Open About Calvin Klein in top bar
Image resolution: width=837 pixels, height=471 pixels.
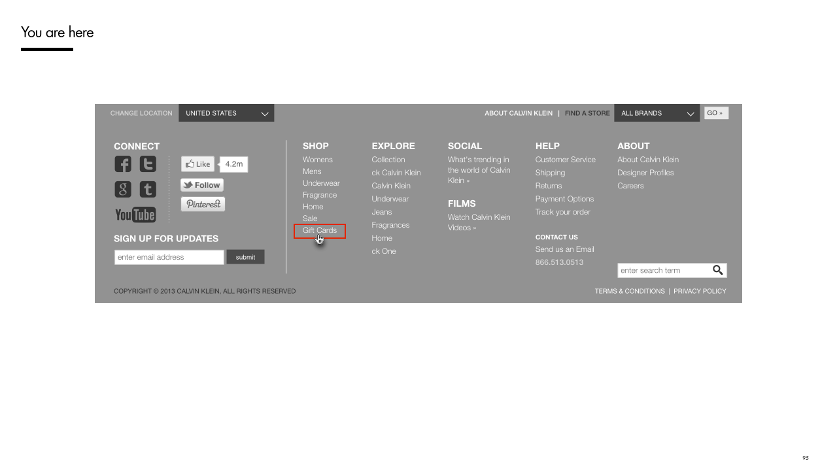tap(519, 113)
